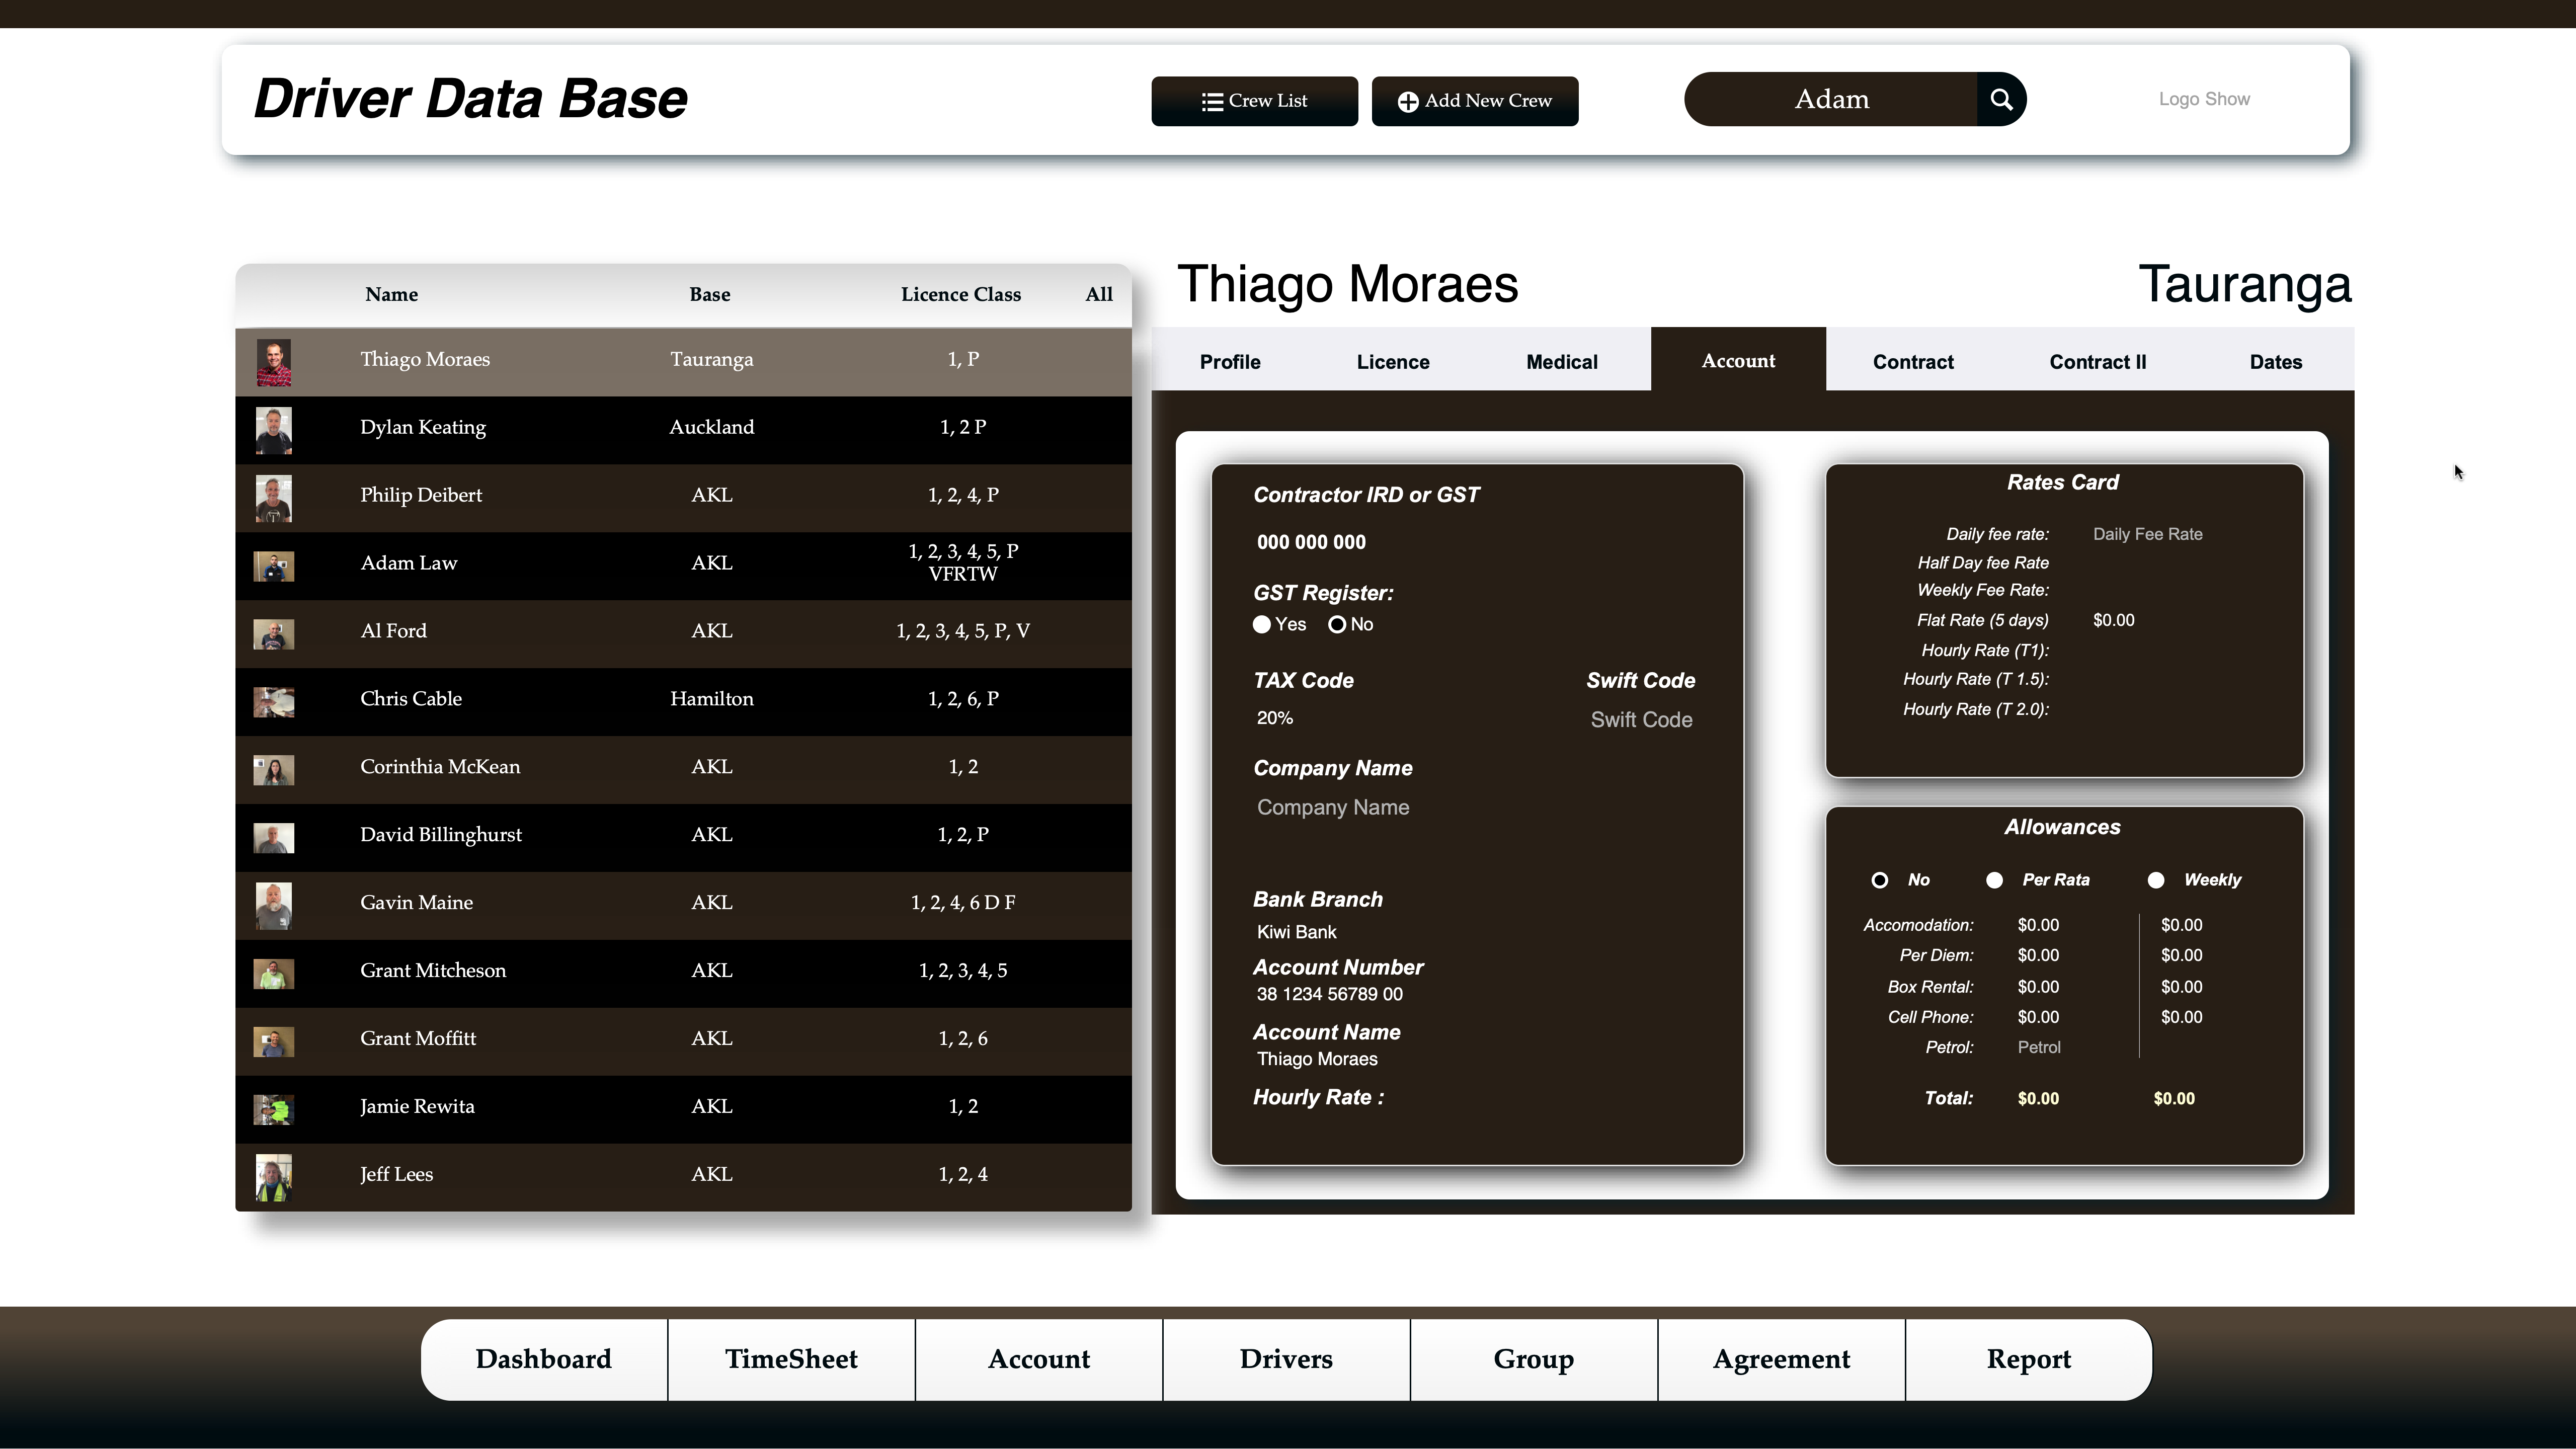Open Corinthia McKean photo thumbnail
Screen dimensions: 2576x1449
click(x=273, y=770)
